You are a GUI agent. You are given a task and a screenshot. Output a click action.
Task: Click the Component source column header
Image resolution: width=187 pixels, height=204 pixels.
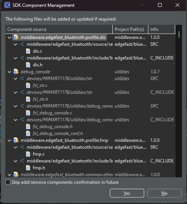click(59, 29)
